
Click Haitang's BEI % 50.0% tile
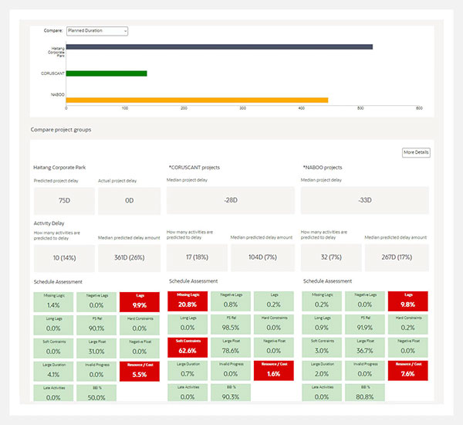[x=96, y=393]
